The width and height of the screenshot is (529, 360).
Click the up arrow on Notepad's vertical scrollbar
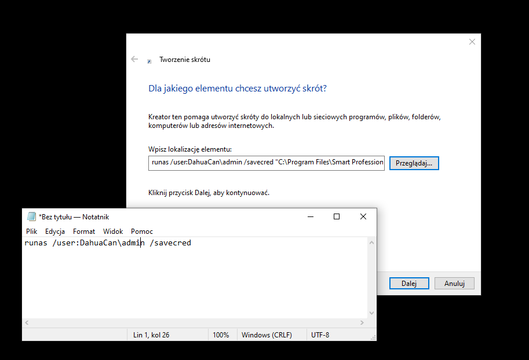(371, 242)
